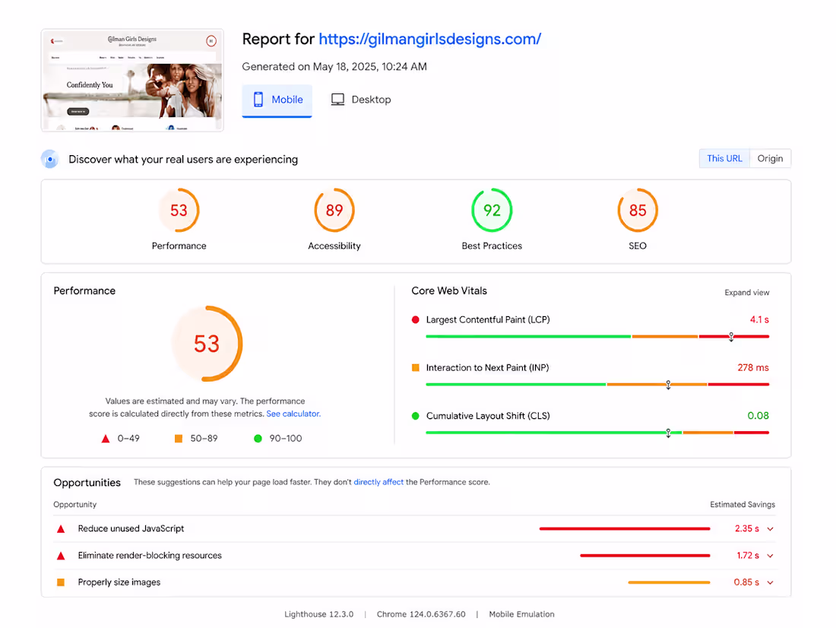This screenshot has width=836, height=628.
Task: Click the Largest Contentful Paint (LCP) label
Action: 488,319
